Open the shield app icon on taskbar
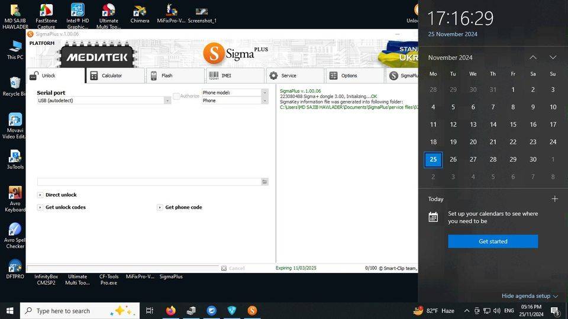Image resolution: width=568 pixels, height=319 pixels. (x=232, y=311)
